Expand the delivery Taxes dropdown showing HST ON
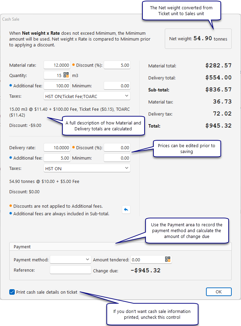241x326 pixels. pos(87,168)
